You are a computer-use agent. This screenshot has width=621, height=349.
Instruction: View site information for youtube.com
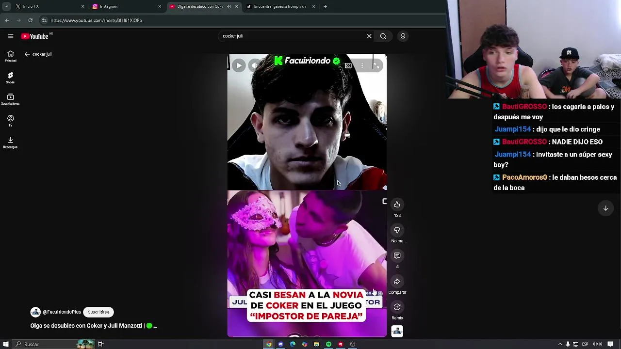tap(44, 20)
